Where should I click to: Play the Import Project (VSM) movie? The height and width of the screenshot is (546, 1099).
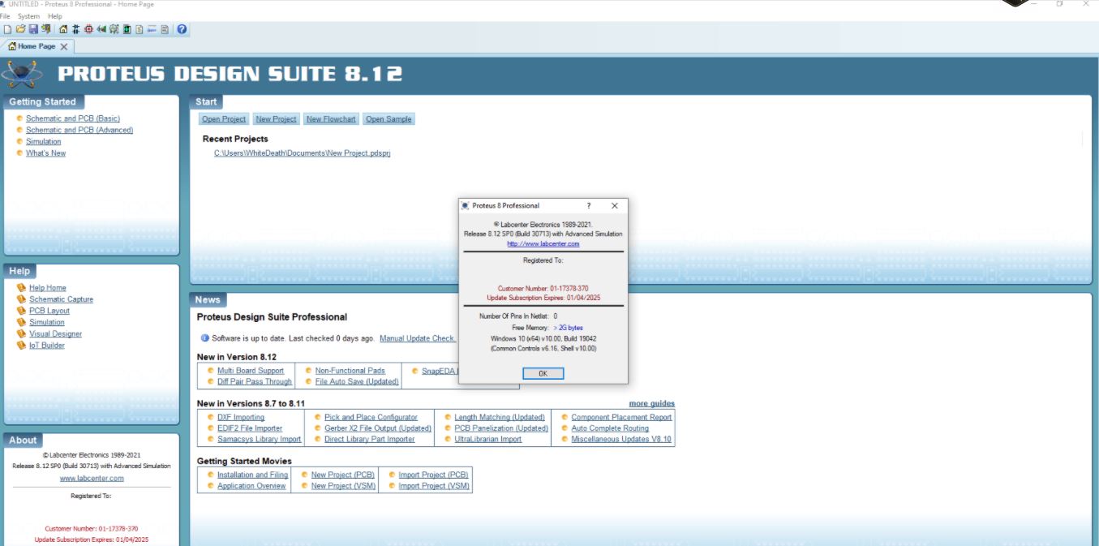pyautogui.click(x=434, y=486)
